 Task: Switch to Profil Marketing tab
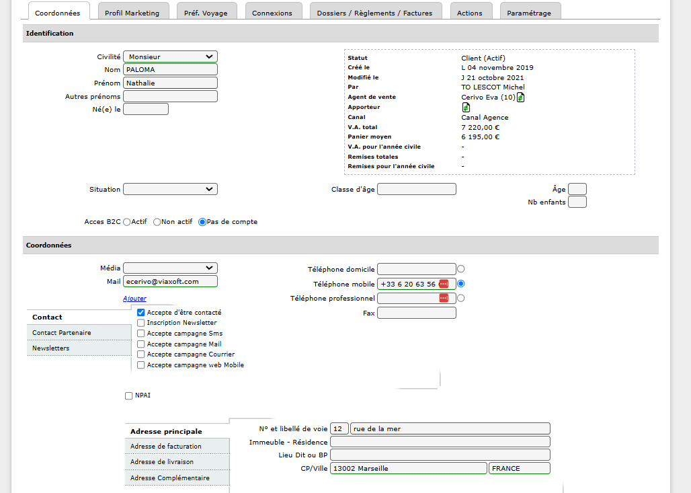click(132, 12)
